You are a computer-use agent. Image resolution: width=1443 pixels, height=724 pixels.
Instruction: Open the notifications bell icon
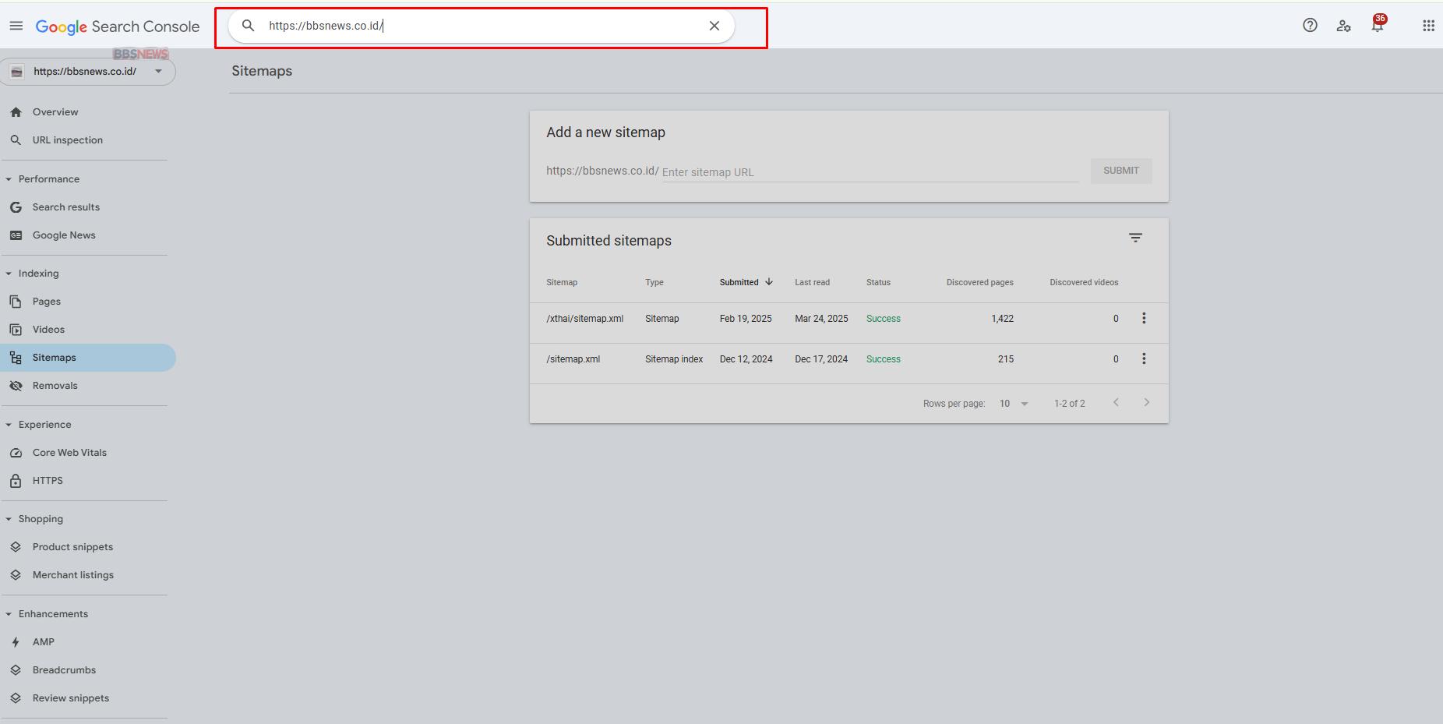pos(1378,26)
